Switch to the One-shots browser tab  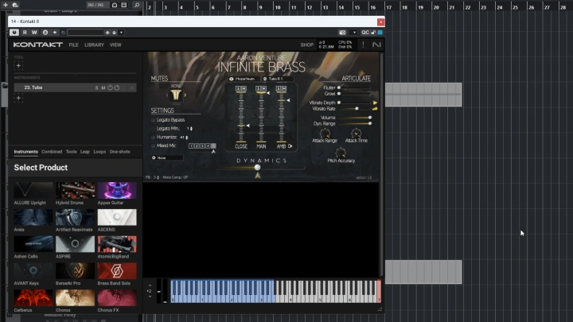(120, 152)
